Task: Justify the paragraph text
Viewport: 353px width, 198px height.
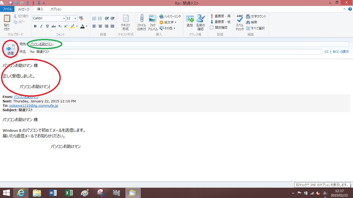Action: pos(112,26)
